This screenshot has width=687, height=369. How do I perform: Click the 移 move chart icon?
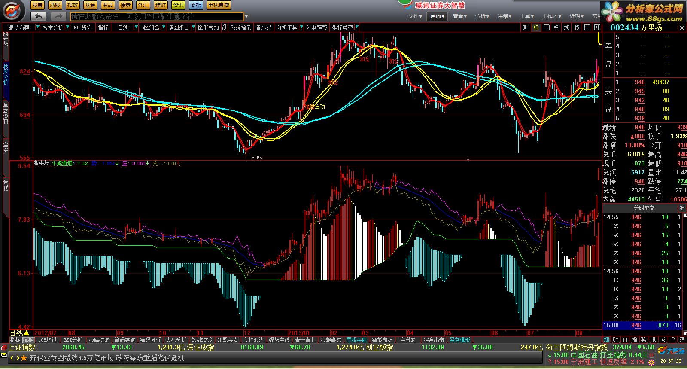(577, 27)
